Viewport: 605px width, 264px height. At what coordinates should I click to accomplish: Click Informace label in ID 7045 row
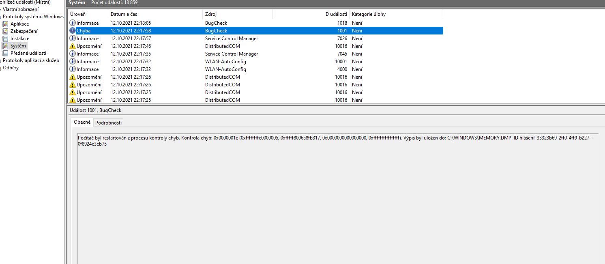[88, 54]
